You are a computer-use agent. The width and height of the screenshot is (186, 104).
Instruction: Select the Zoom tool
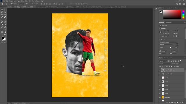tap(2, 35)
